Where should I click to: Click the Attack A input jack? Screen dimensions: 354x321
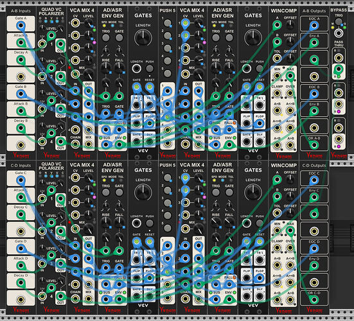[21, 42]
